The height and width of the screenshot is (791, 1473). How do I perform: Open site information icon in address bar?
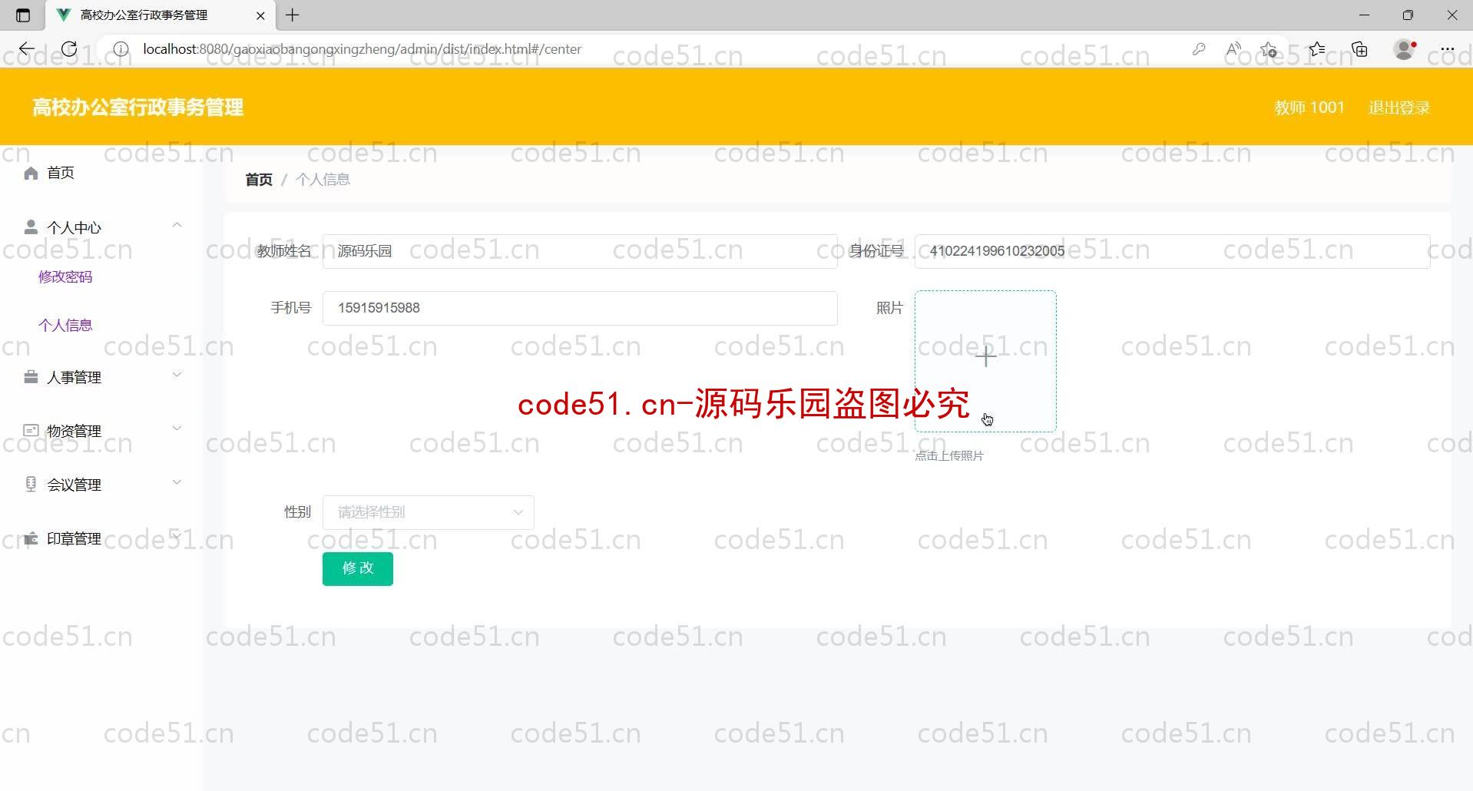[x=121, y=49]
